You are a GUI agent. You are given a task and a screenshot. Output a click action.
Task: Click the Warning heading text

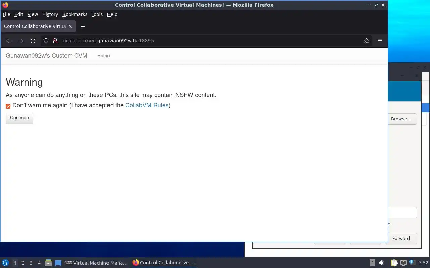pos(24,82)
